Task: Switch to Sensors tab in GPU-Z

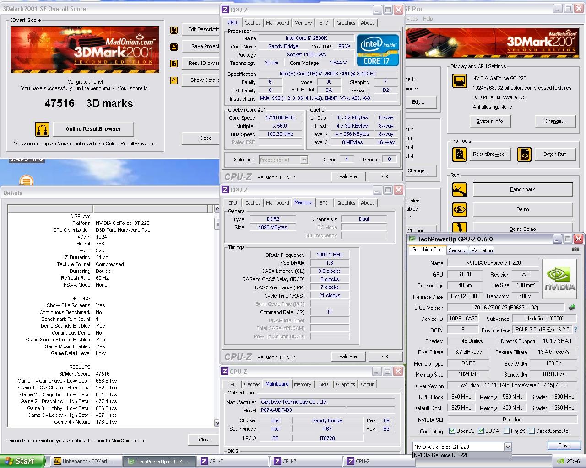Action: click(x=457, y=250)
